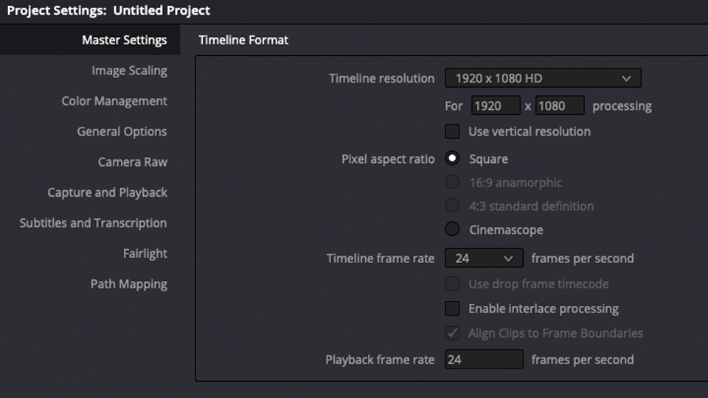Viewport: 708px width, 398px height.
Task: Choose Cinemascope pixel aspect ratio
Action: 452,230
